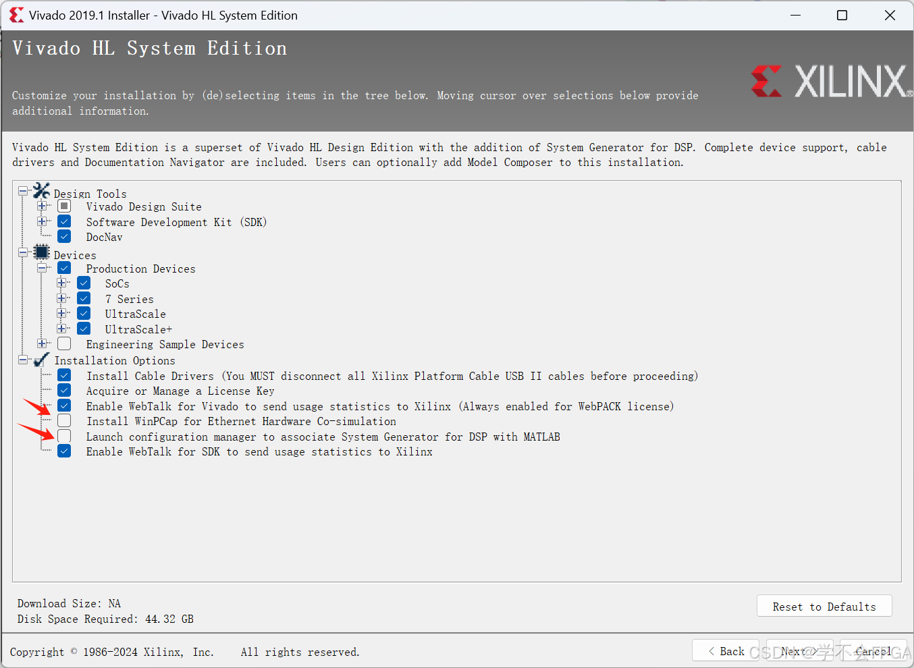The width and height of the screenshot is (914, 668).
Task: Click the Vivado installer title bar logo
Action: (16, 15)
